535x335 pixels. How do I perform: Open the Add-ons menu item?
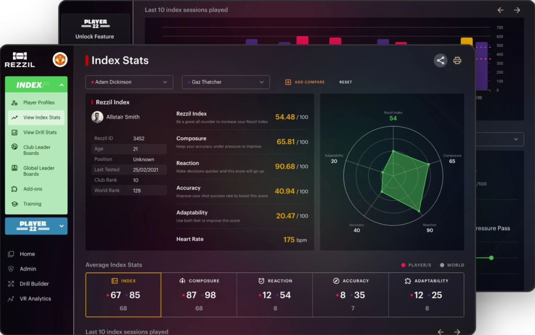36,189
